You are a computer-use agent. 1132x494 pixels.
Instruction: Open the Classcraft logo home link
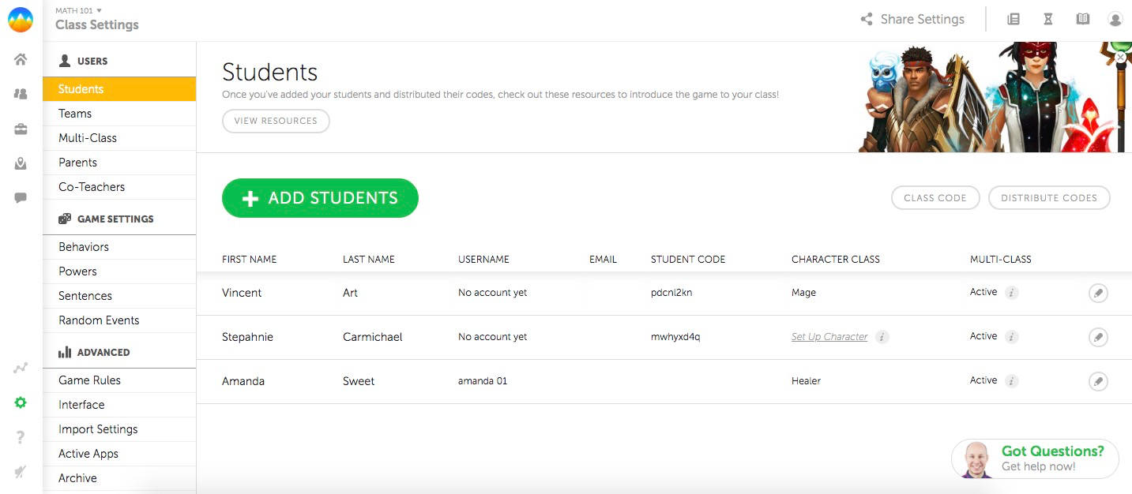[20, 21]
